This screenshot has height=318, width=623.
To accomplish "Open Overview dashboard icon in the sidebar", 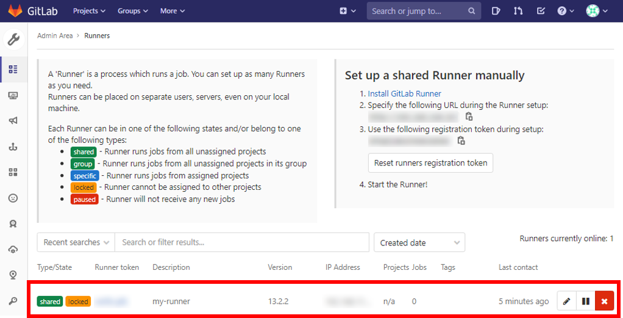I will tap(13, 69).
